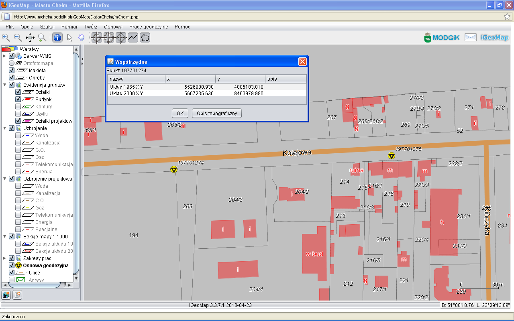Click the MODGiK logo

click(442, 37)
